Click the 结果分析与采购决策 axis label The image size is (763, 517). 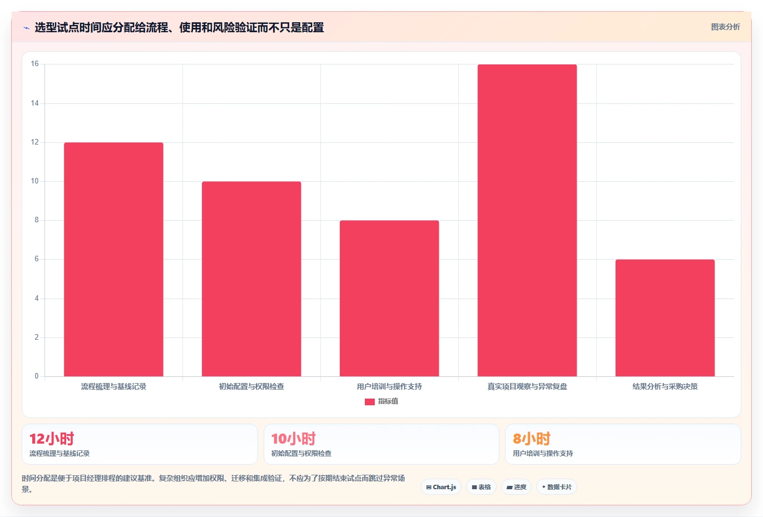tap(665, 386)
